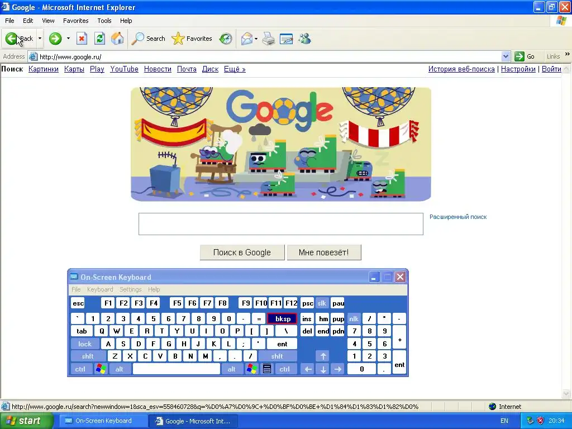Click the Stop page loading icon
Viewport: 572px width, 429px height.
[82, 39]
